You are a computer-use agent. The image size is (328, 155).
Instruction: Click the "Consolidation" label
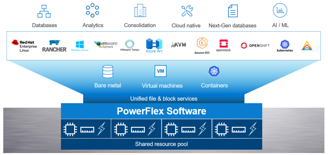(x=140, y=25)
